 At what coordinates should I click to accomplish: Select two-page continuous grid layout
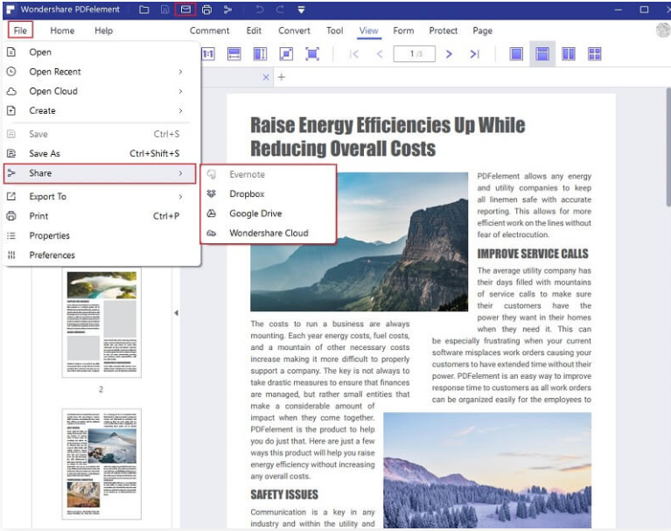pos(595,54)
